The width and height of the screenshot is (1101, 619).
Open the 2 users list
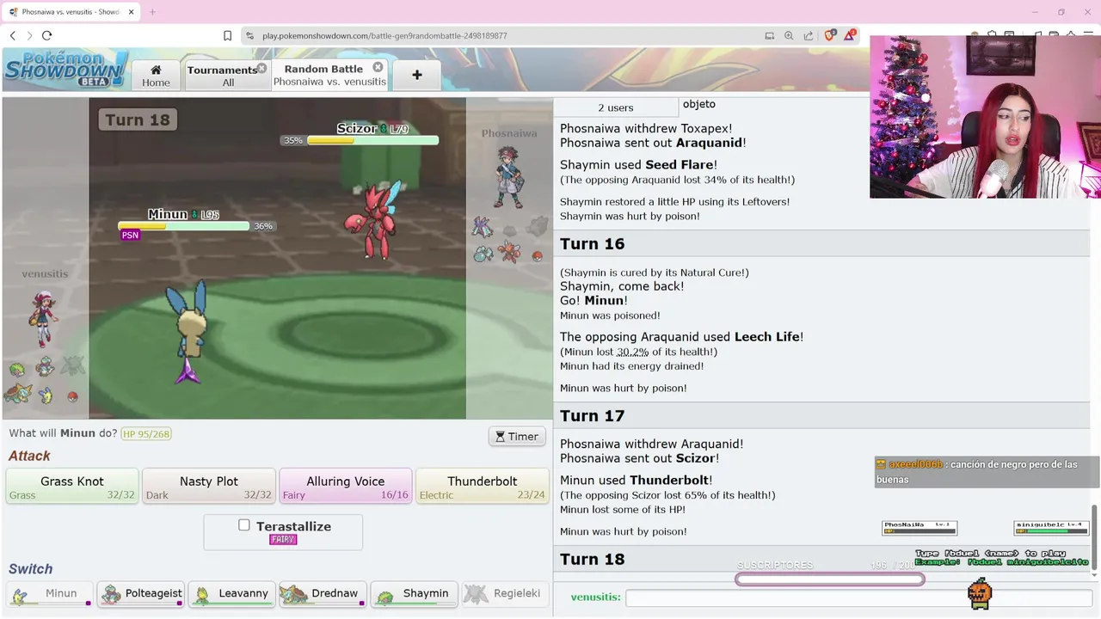(616, 107)
